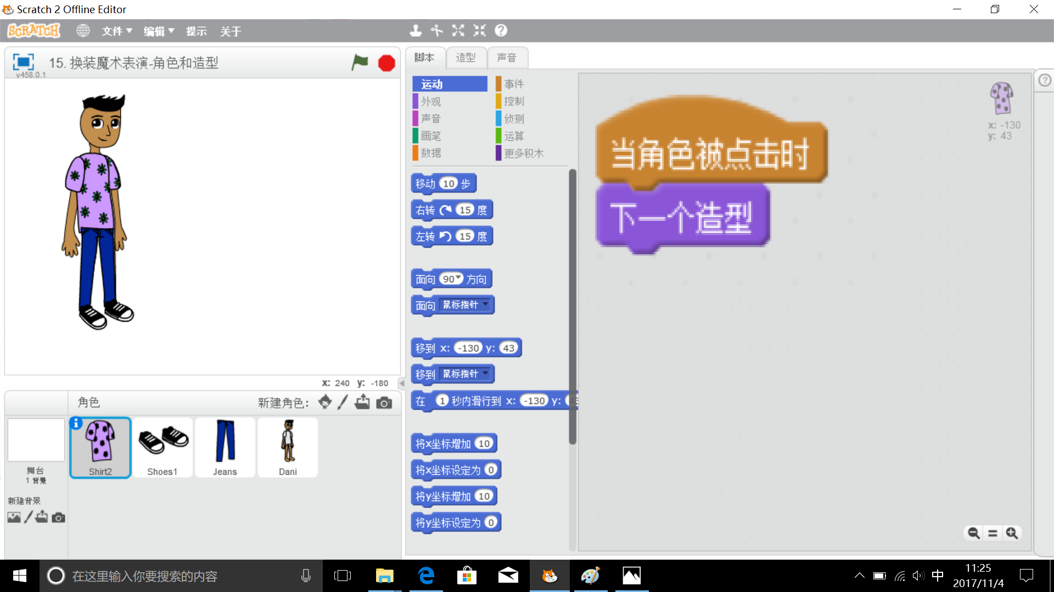
Task: Click the blocks palette vertical scrollbar
Action: click(573, 307)
